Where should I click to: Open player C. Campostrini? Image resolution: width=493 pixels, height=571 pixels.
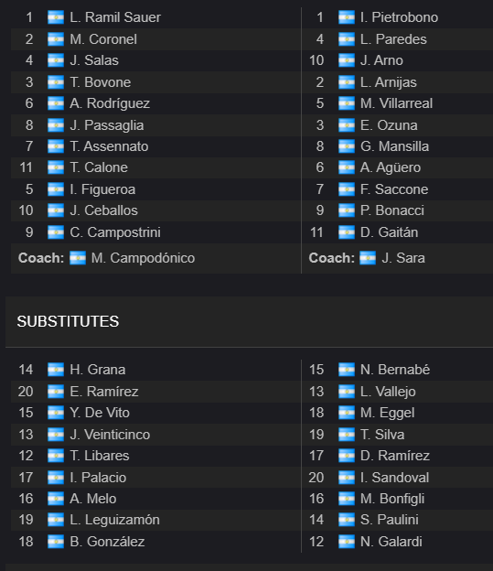click(115, 232)
